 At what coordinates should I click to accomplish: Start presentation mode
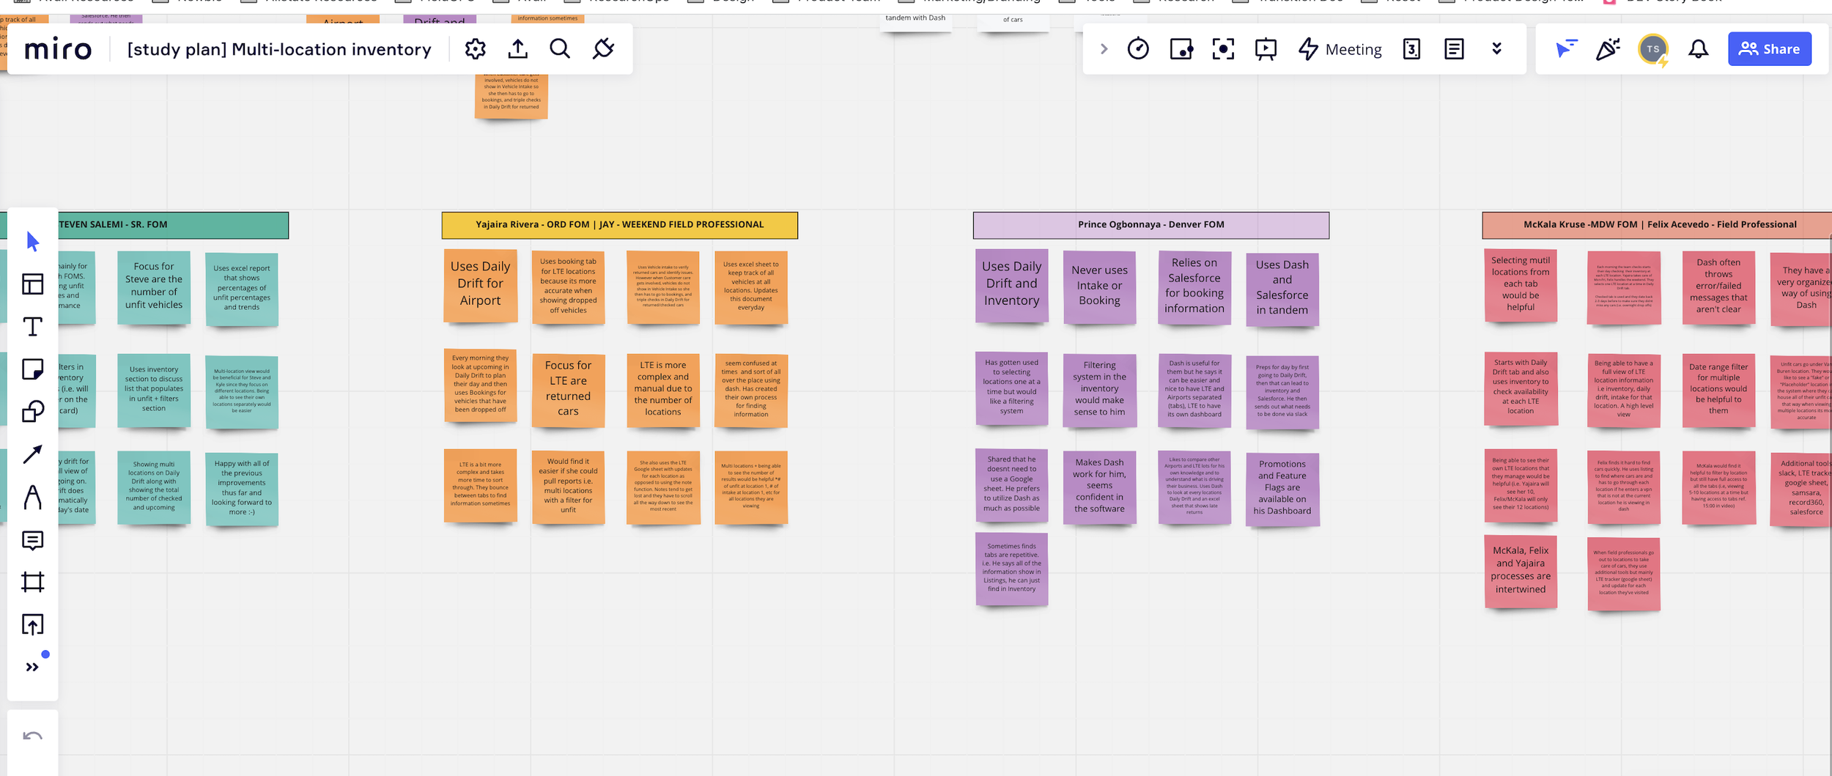[1266, 49]
